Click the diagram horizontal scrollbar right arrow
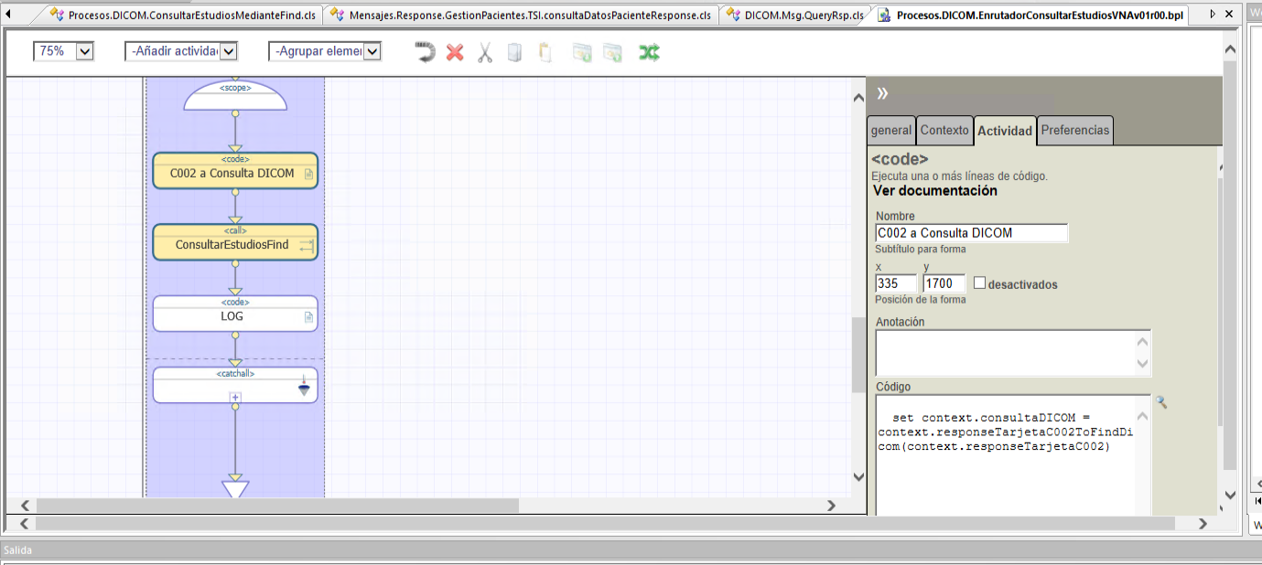This screenshot has width=1262, height=565. [832, 506]
